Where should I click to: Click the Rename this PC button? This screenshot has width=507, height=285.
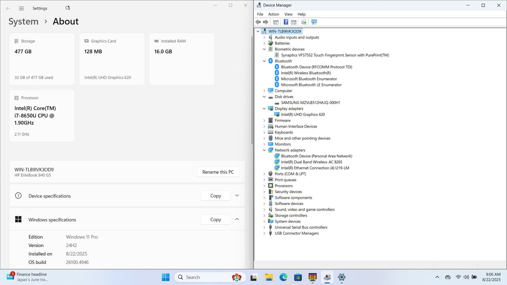(x=218, y=172)
